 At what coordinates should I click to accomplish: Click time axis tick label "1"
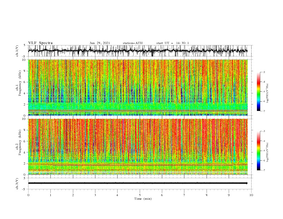pos(51,195)
